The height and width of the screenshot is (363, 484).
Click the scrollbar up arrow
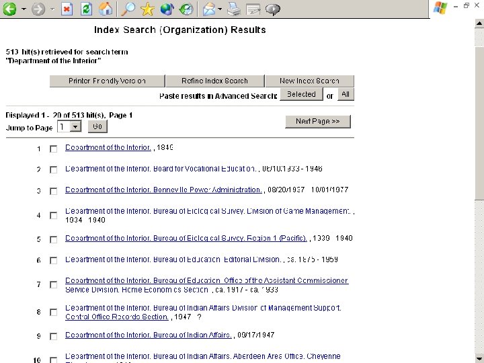click(x=479, y=24)
